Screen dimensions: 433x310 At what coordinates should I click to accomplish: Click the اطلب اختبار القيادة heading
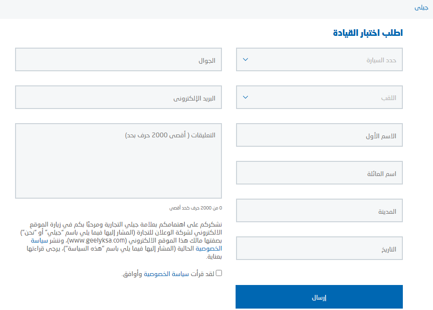pos(368,33)
